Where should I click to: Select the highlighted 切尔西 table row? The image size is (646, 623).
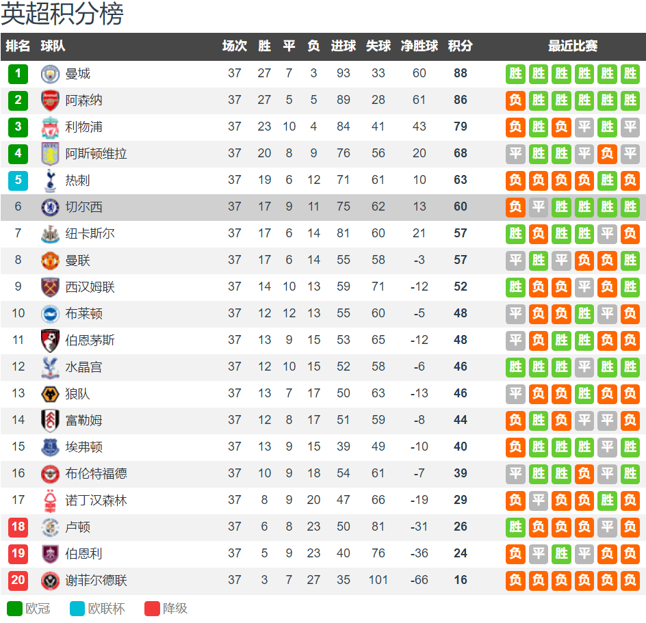pos(323,207)
